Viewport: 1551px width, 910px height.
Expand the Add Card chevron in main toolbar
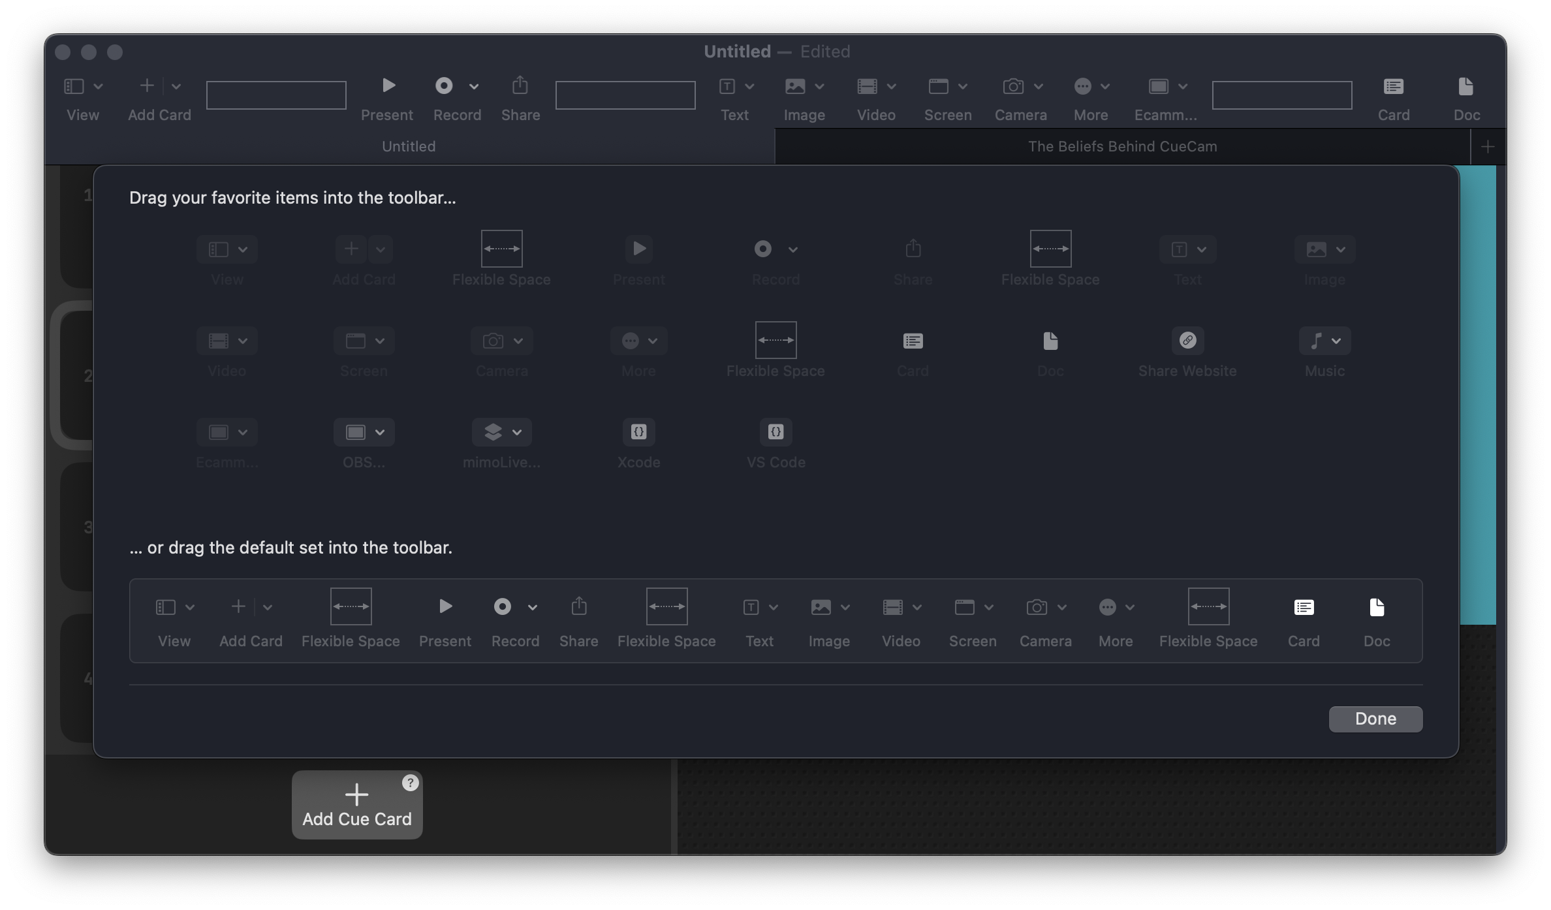click(x=176, y=86)
